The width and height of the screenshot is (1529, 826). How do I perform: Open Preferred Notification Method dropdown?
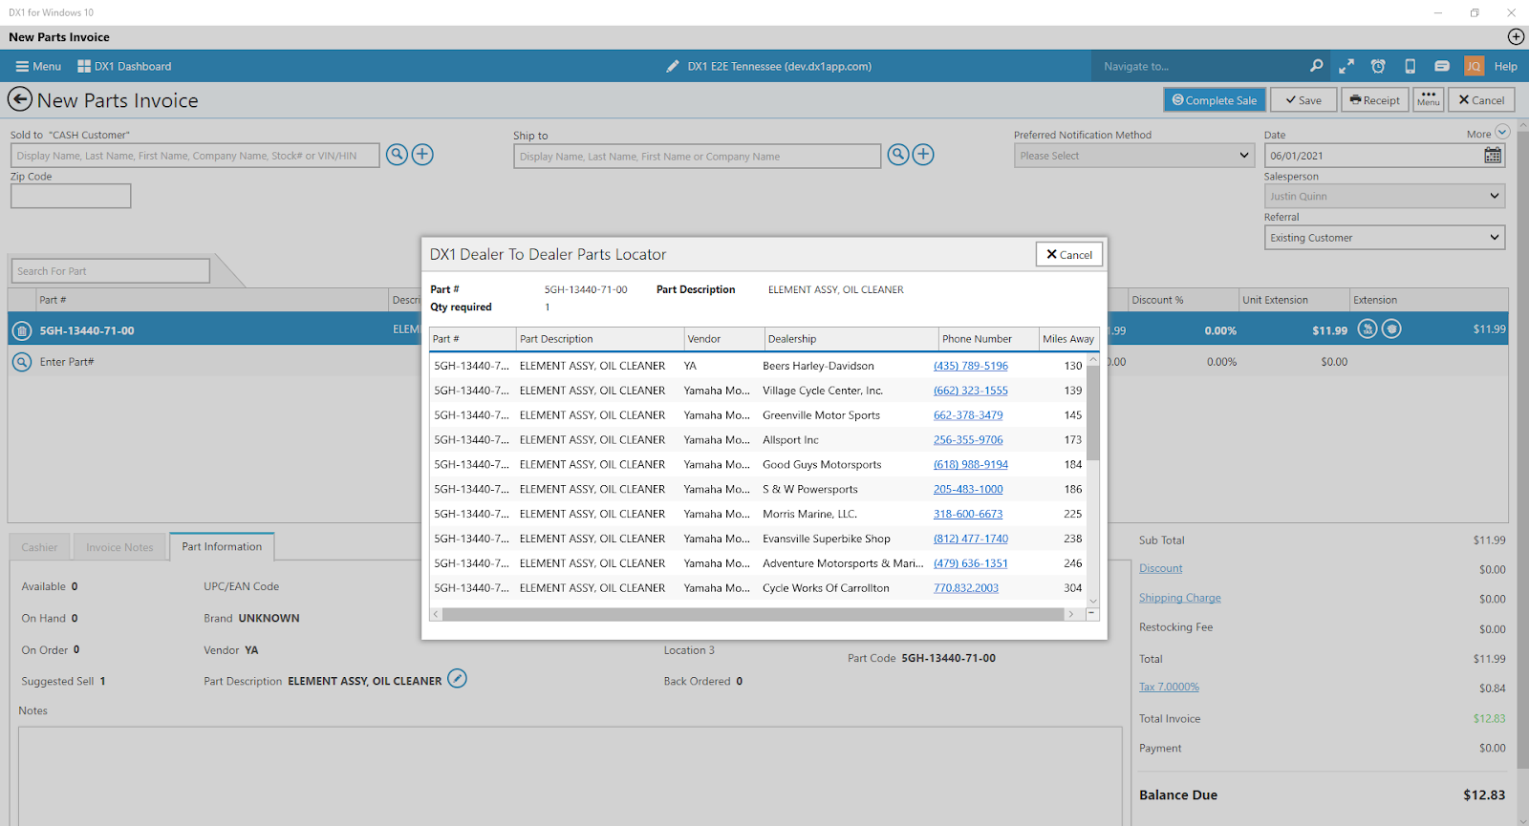tap(1134, 156)
